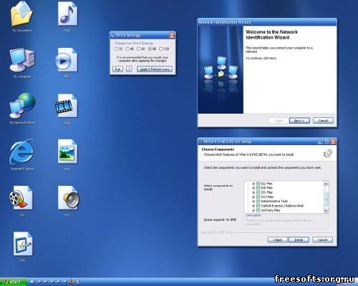The image size is (358, 286).
Task: Click the Install button in XPize Setup
Action: [x=299, y=240]
